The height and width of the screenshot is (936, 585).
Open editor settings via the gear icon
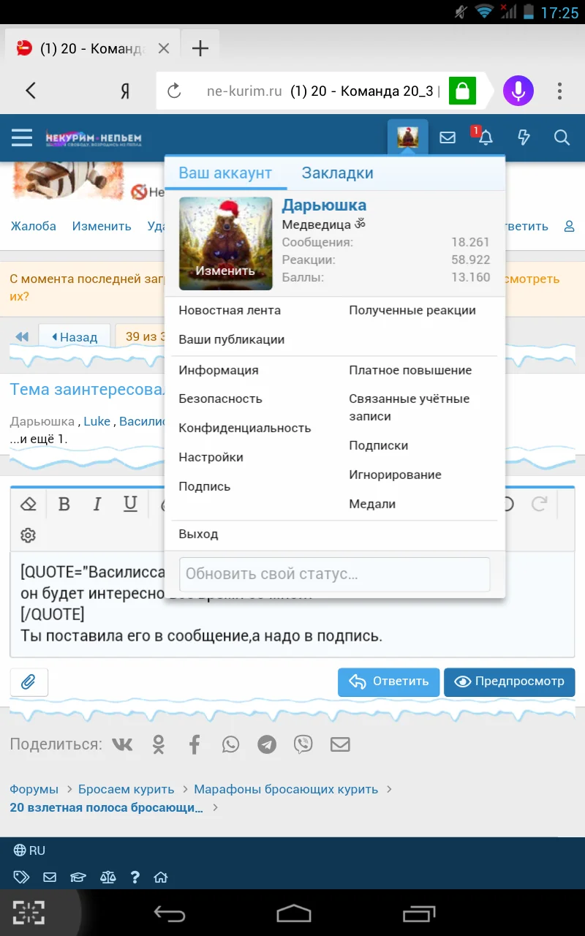point(28,535)
